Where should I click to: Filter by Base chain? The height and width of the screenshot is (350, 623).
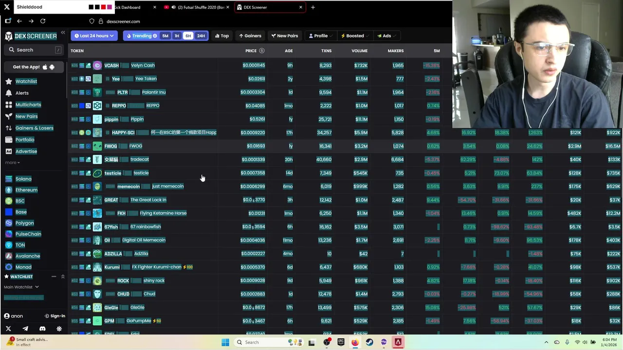click(21, 212)
